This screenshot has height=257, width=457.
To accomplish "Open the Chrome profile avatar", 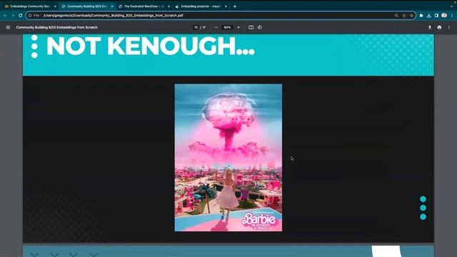I will point(444,16).
